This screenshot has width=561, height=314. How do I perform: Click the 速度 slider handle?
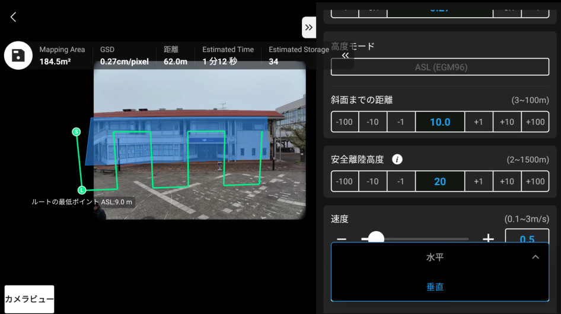(376, 238)
